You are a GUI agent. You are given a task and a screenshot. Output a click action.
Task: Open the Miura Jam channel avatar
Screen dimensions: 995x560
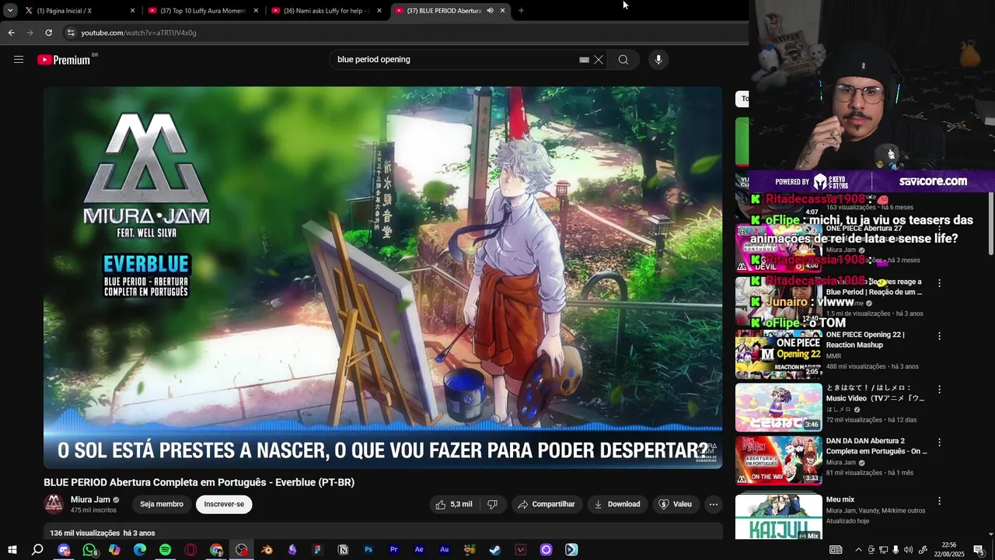54,504
